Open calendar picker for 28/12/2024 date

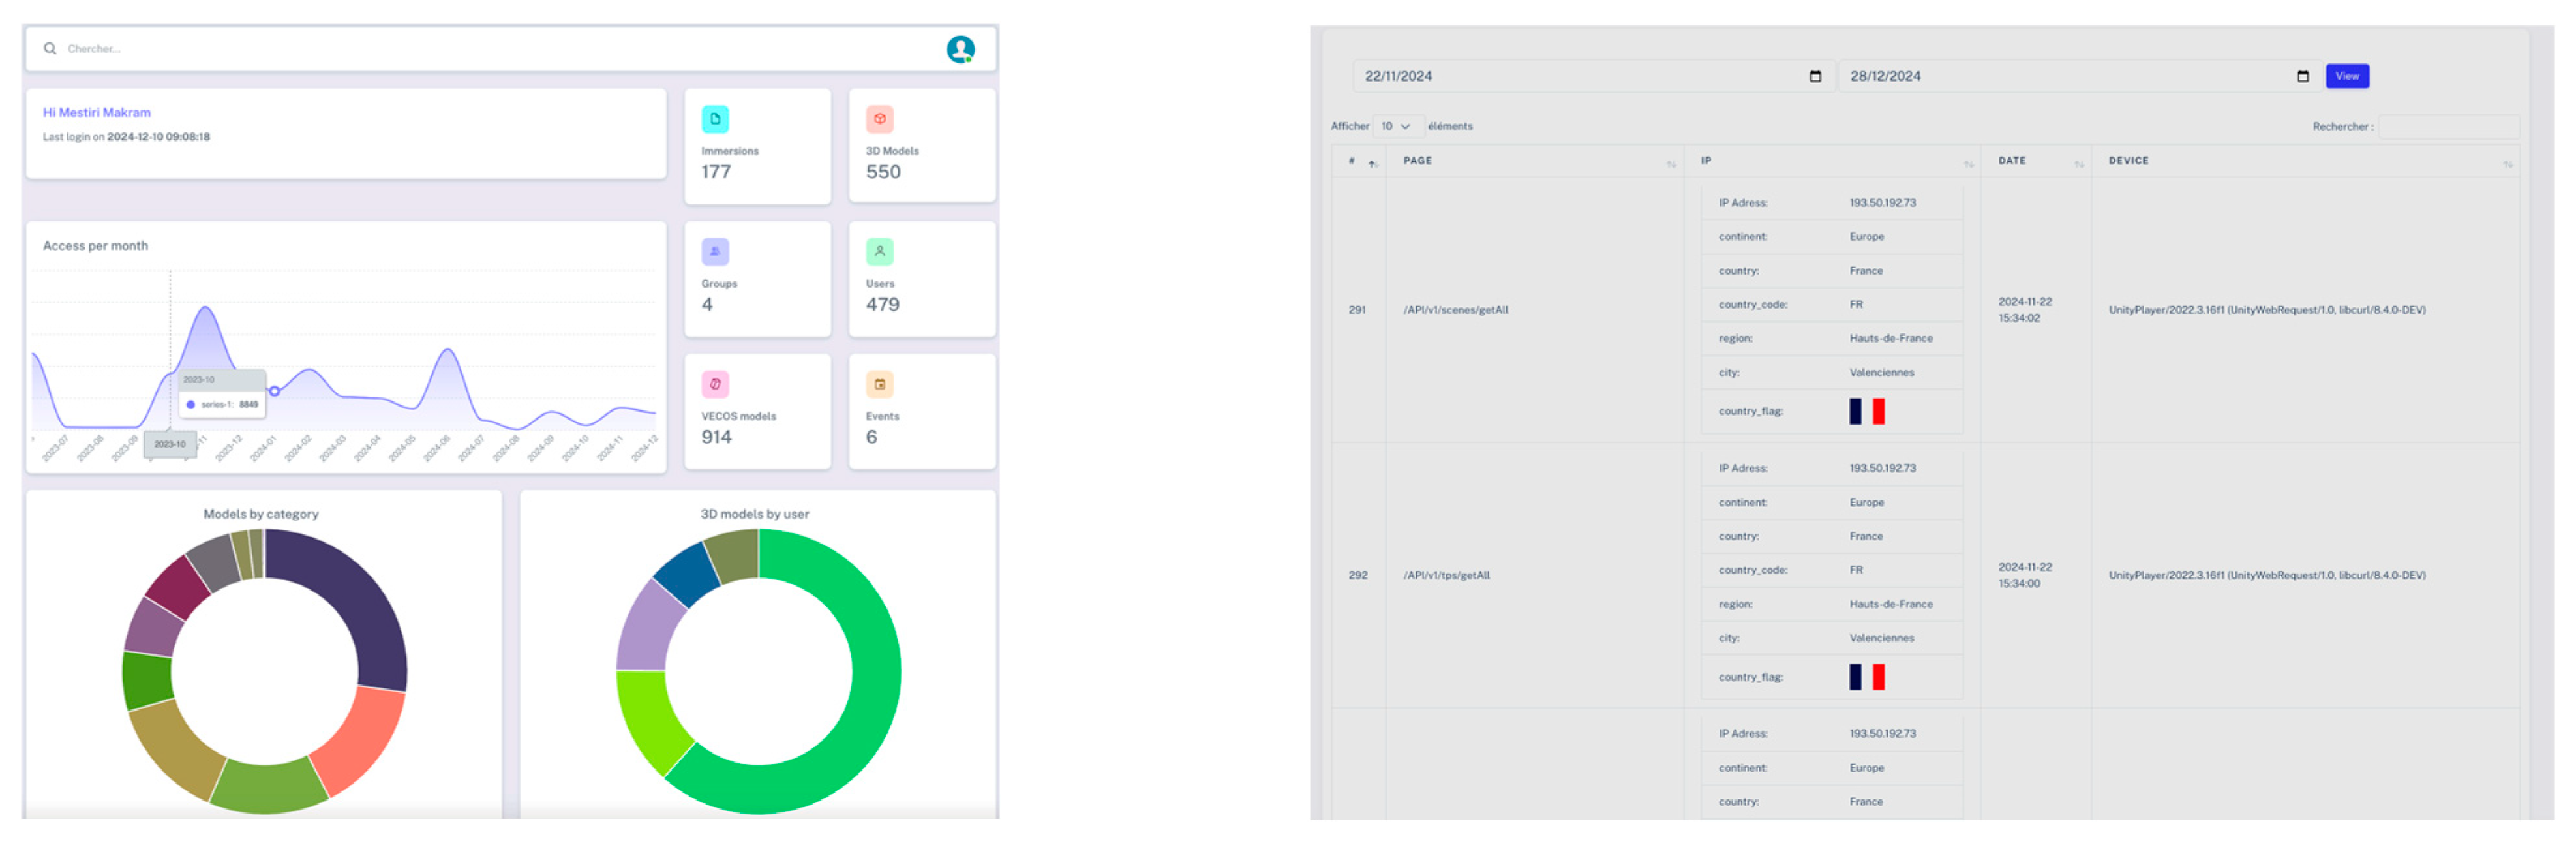click(2302, 76)
